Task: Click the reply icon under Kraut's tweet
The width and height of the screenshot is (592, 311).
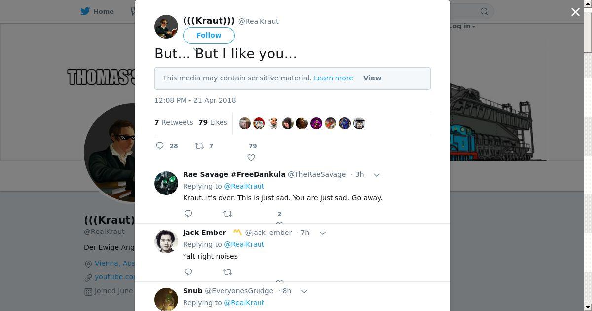Action: (160, 146)
